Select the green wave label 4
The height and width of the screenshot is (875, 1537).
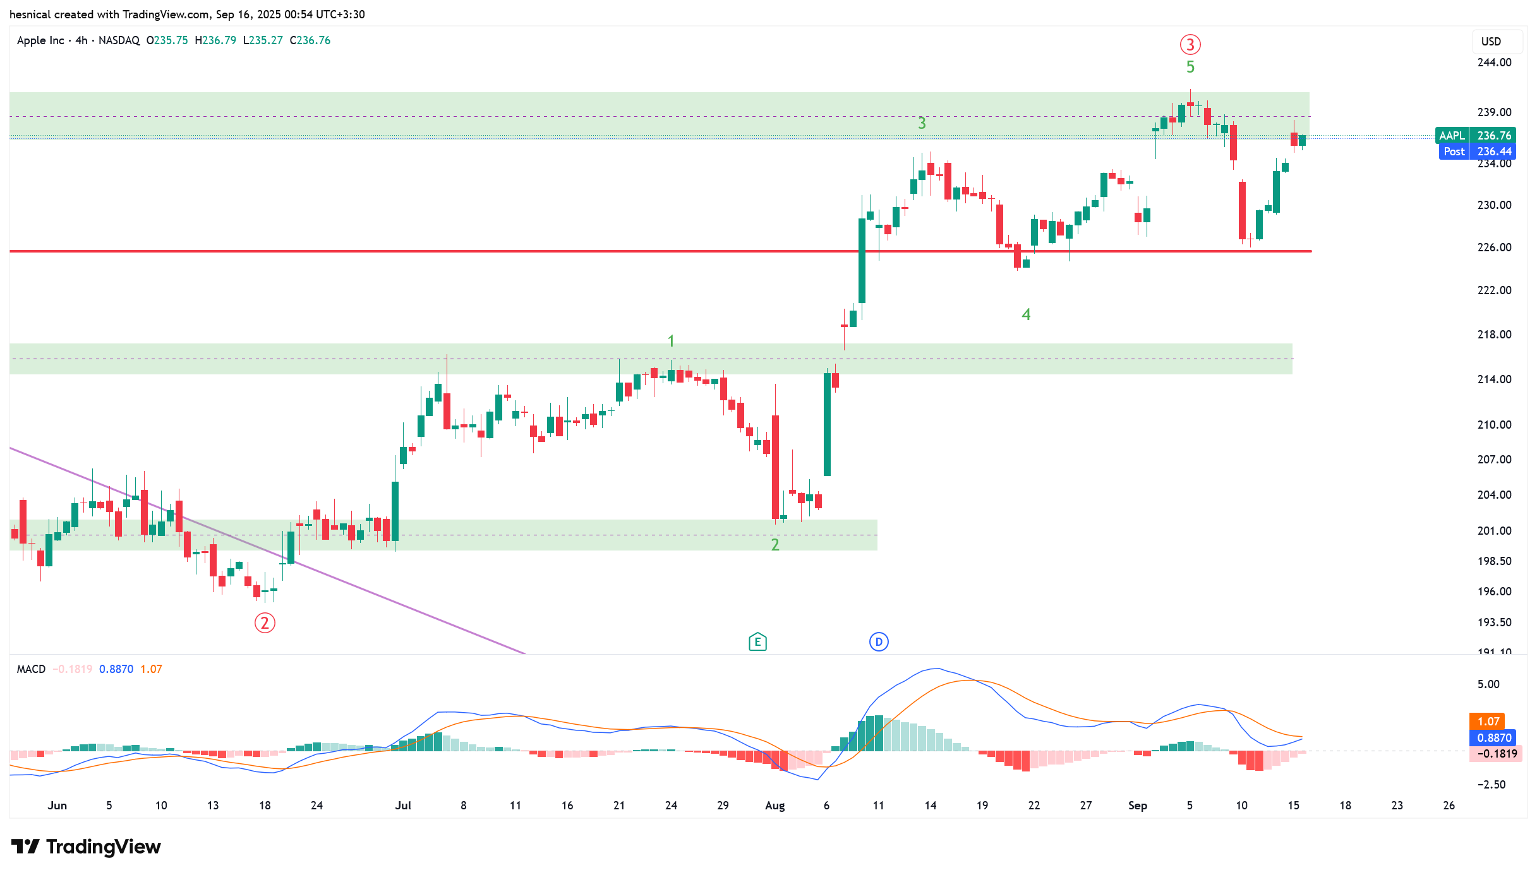coord(1026,314)
